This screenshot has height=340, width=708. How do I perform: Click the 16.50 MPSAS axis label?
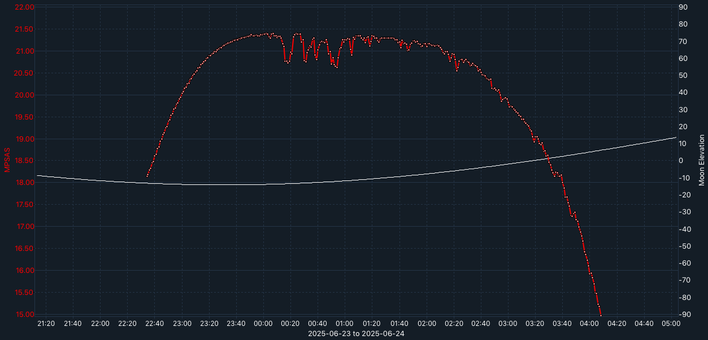pos(24,249)
